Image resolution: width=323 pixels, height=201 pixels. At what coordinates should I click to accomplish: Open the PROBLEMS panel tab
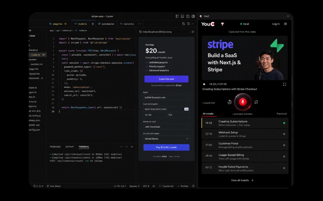coord(55,147)
